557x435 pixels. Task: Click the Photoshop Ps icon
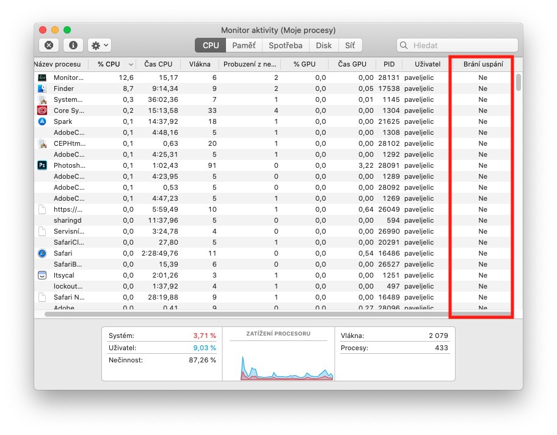point(42,165)
